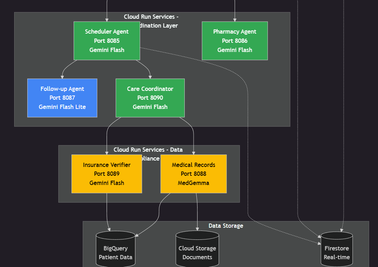
Task: Click the 'Data Storage' group label
Action: 226,226
